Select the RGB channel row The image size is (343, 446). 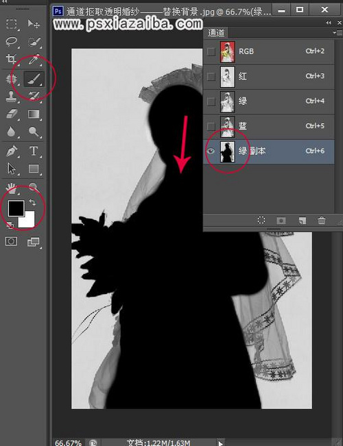click(269, 51)
